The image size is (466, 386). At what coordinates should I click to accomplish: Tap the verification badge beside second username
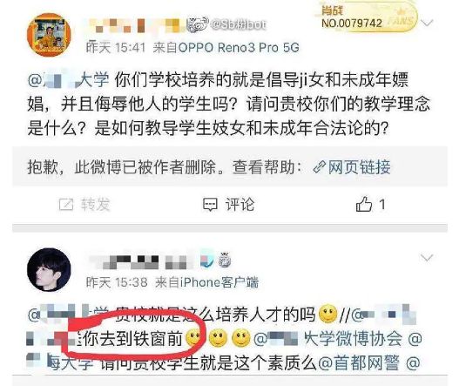(x=225, y=260)
